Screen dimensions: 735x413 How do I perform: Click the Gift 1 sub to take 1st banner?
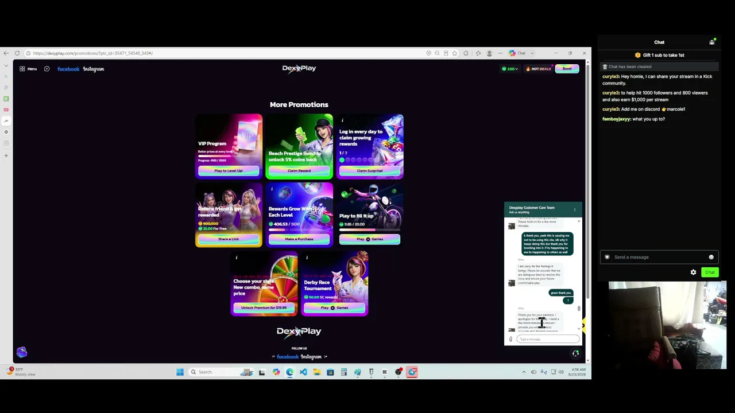click(x=659, y=55)
